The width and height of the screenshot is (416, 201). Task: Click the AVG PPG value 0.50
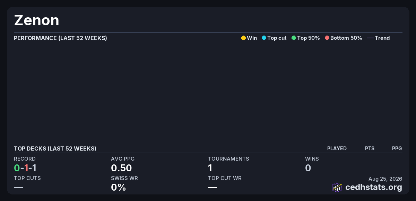[121, 168]
